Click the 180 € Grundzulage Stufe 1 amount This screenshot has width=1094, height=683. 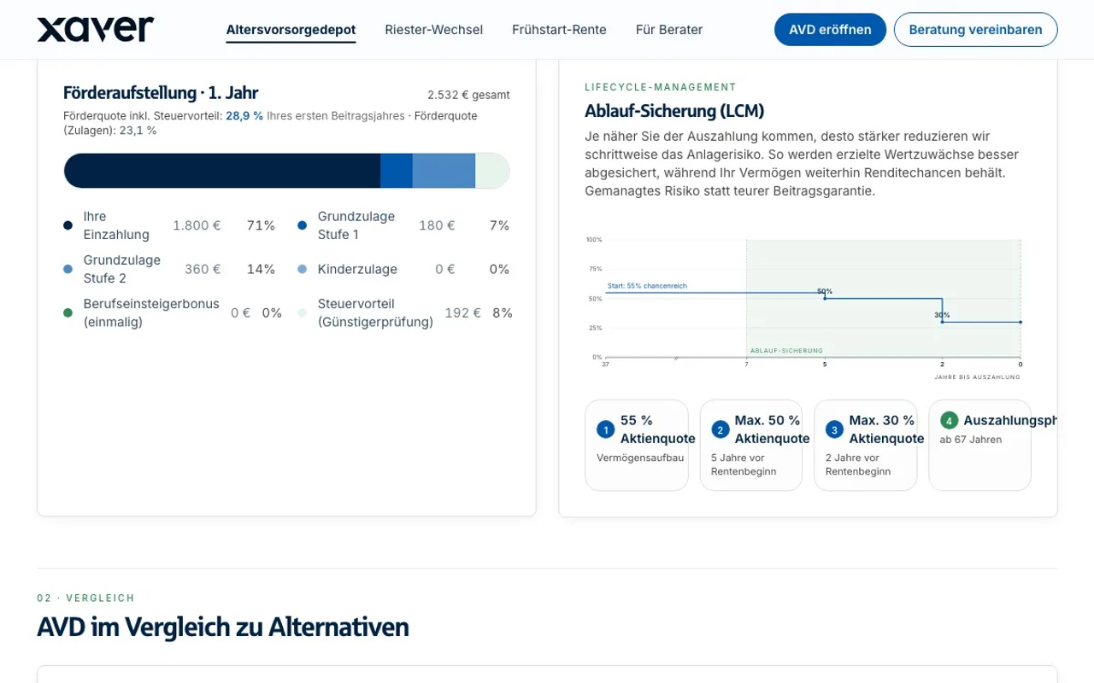pos(437,225)
